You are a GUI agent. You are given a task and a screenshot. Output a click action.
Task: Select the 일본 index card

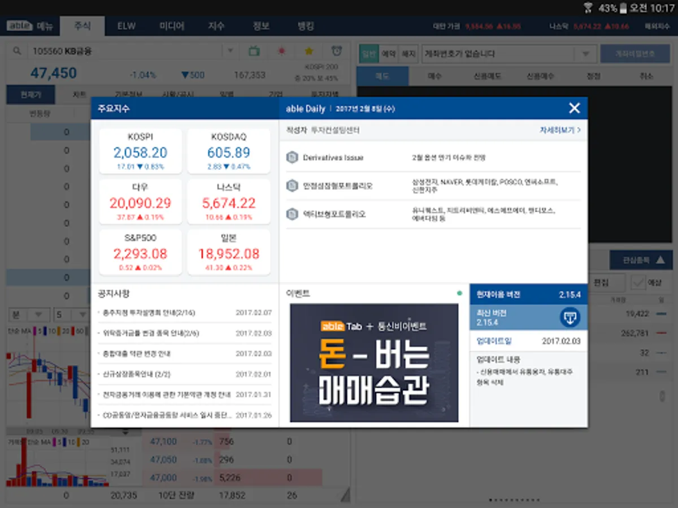point(228,252)
